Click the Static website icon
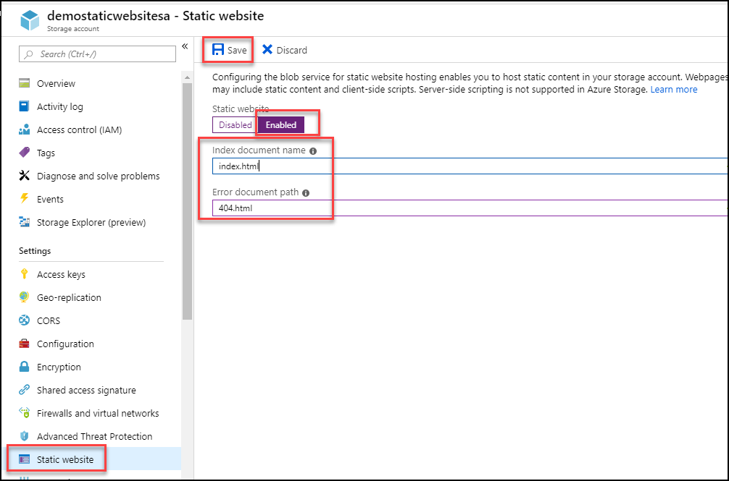 [x=24, y=459]
